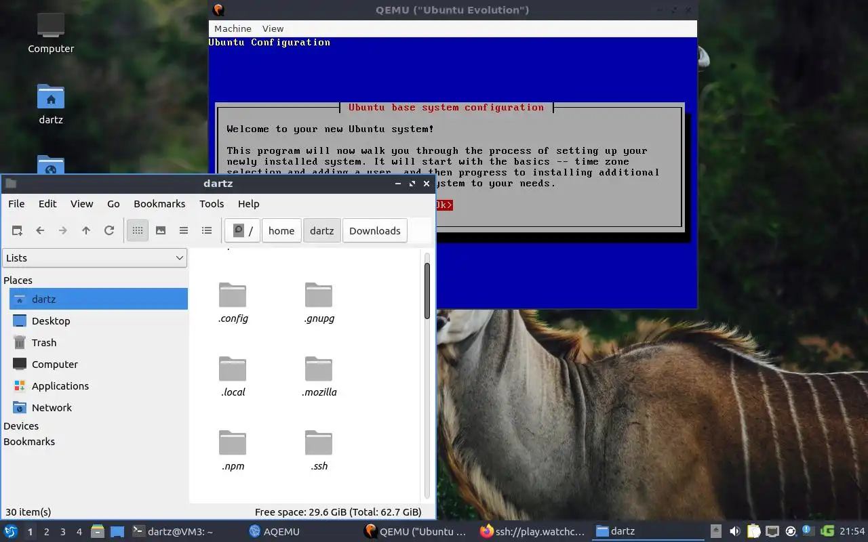Switch to thumbnail view
The image size is (868, 542).
161,230
